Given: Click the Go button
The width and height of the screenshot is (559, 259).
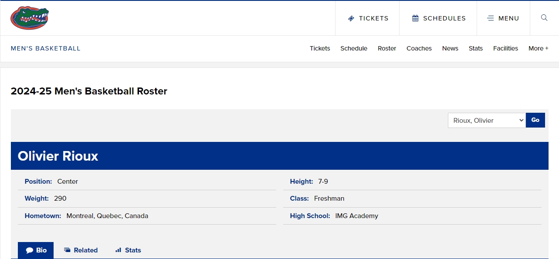Looking at the screenshot, I should (535, 120).
